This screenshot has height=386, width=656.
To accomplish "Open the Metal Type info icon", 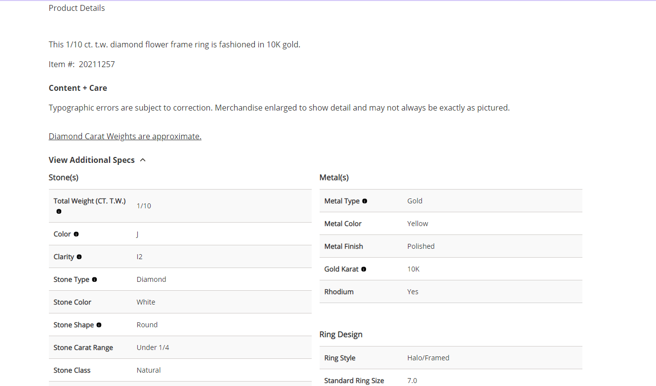I will [365, 201].
